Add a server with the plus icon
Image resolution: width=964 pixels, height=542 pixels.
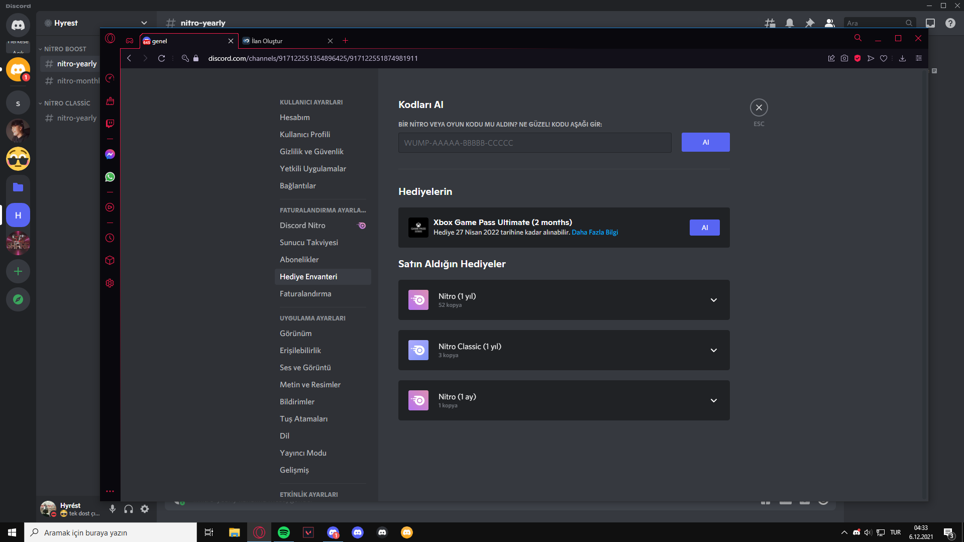pos(18,271)
